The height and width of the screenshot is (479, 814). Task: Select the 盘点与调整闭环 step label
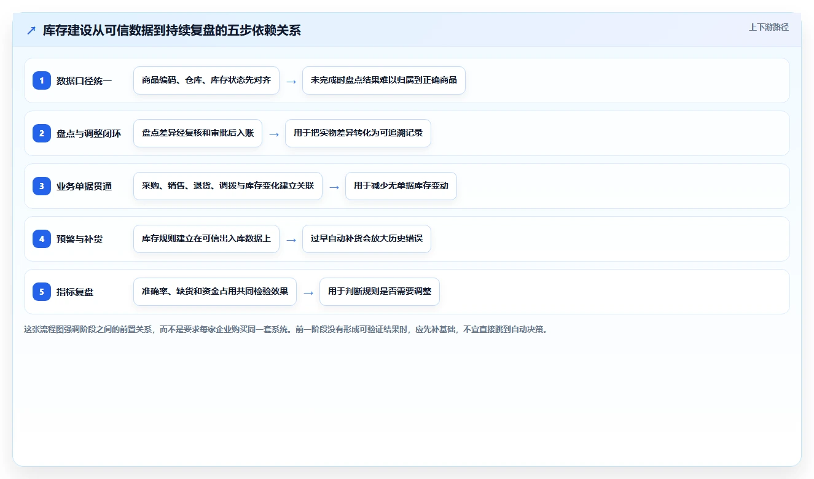[89, 133]
